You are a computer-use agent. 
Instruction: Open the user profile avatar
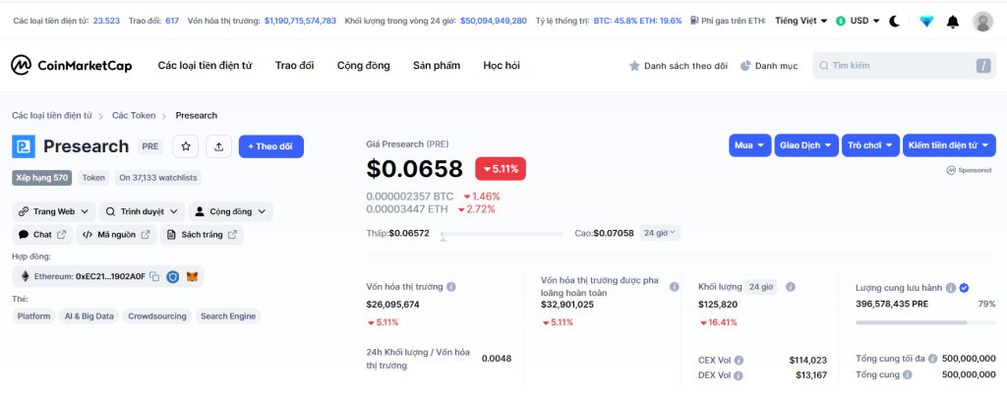[x=982, y=21]
